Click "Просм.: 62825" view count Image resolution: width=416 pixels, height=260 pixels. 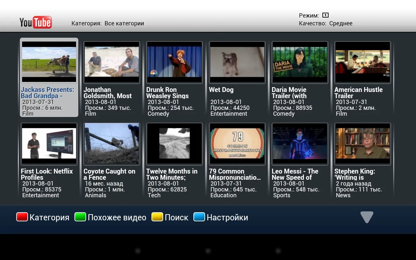click(x=167, y=189)
